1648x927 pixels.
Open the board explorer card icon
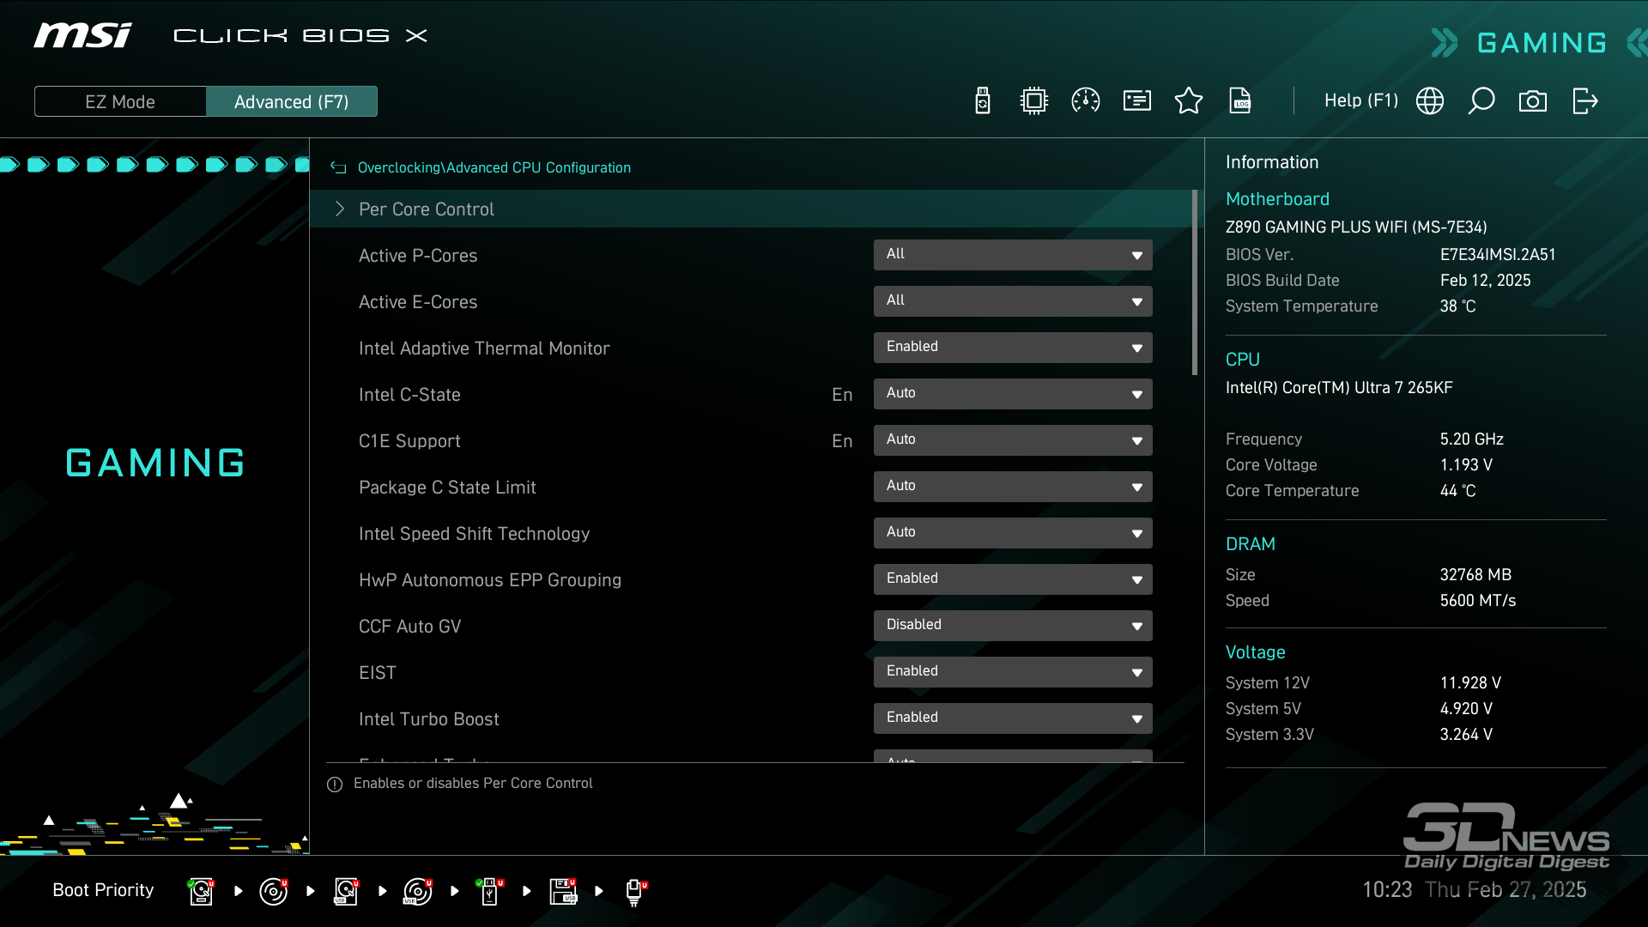[1137, 101]
